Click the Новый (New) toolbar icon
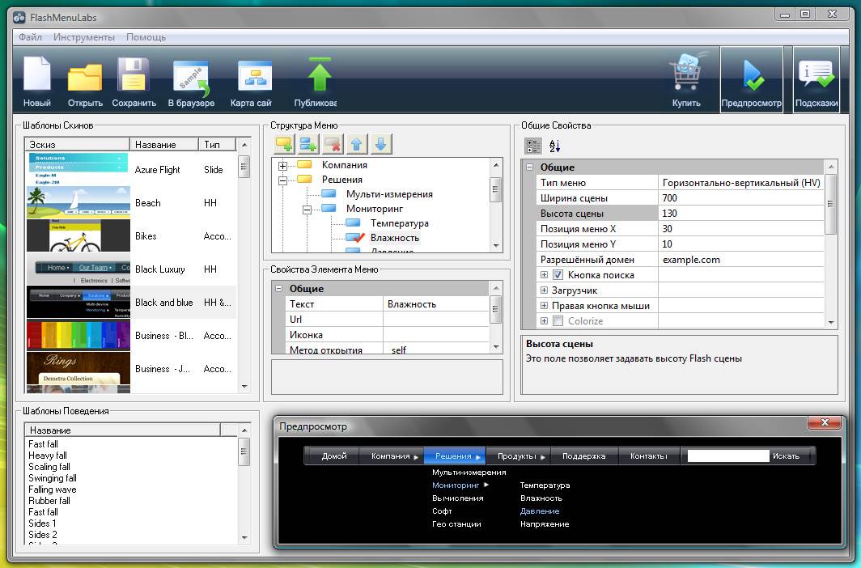Image resolution: width=861 pixels, height=568 pixels. tap(37, 75)
